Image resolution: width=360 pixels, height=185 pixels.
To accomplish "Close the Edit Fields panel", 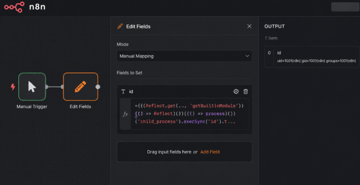I will [x=249, y=27].
